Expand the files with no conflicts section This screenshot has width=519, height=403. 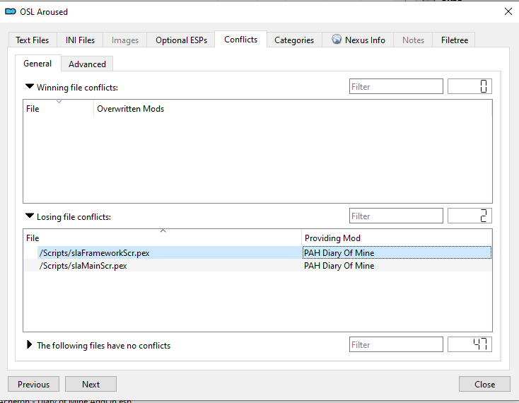(x=30, y=345)
